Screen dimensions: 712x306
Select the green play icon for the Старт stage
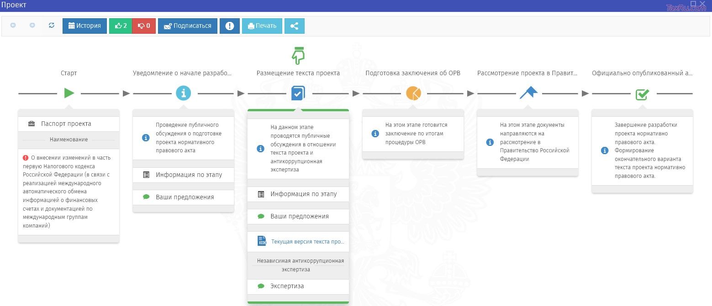click(x=69, y=93)
